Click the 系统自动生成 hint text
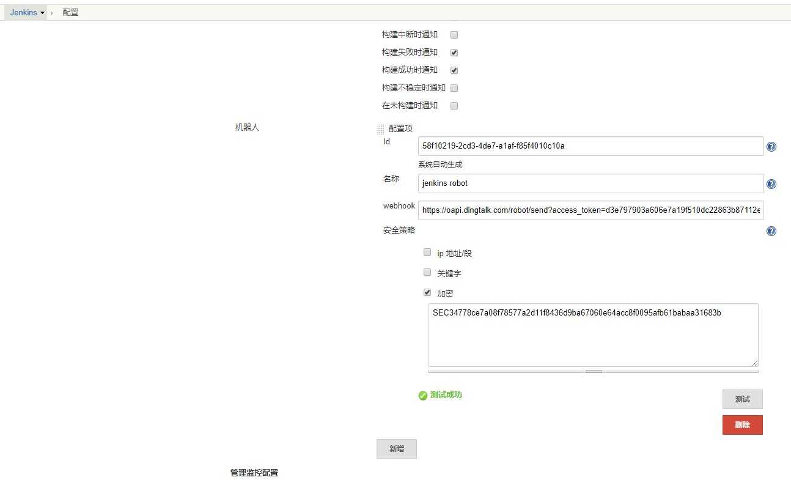This screenshot has width=791, height=480. [440, 164]
